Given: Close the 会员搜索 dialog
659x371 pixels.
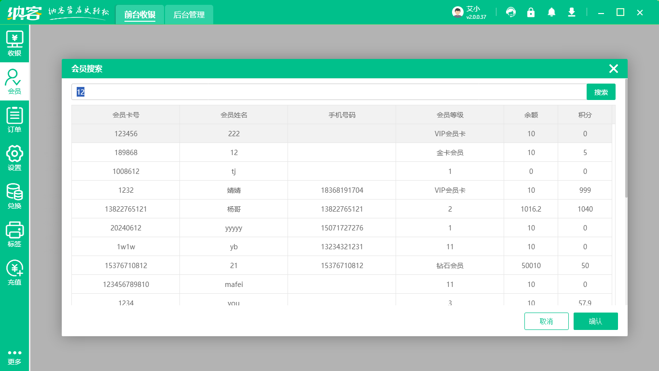Looking at the screenshot, I should pos(613,69).
